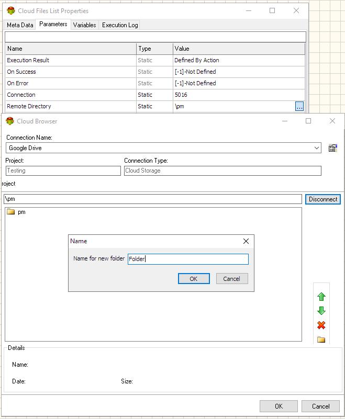Click the Name for new folder field
Viewport: 345px width, 419px height.
[188, 259]
